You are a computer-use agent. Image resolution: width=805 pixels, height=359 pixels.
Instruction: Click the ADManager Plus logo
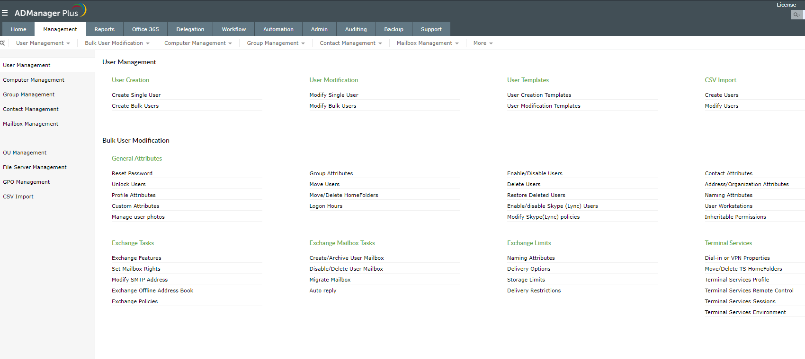[50, 11]
